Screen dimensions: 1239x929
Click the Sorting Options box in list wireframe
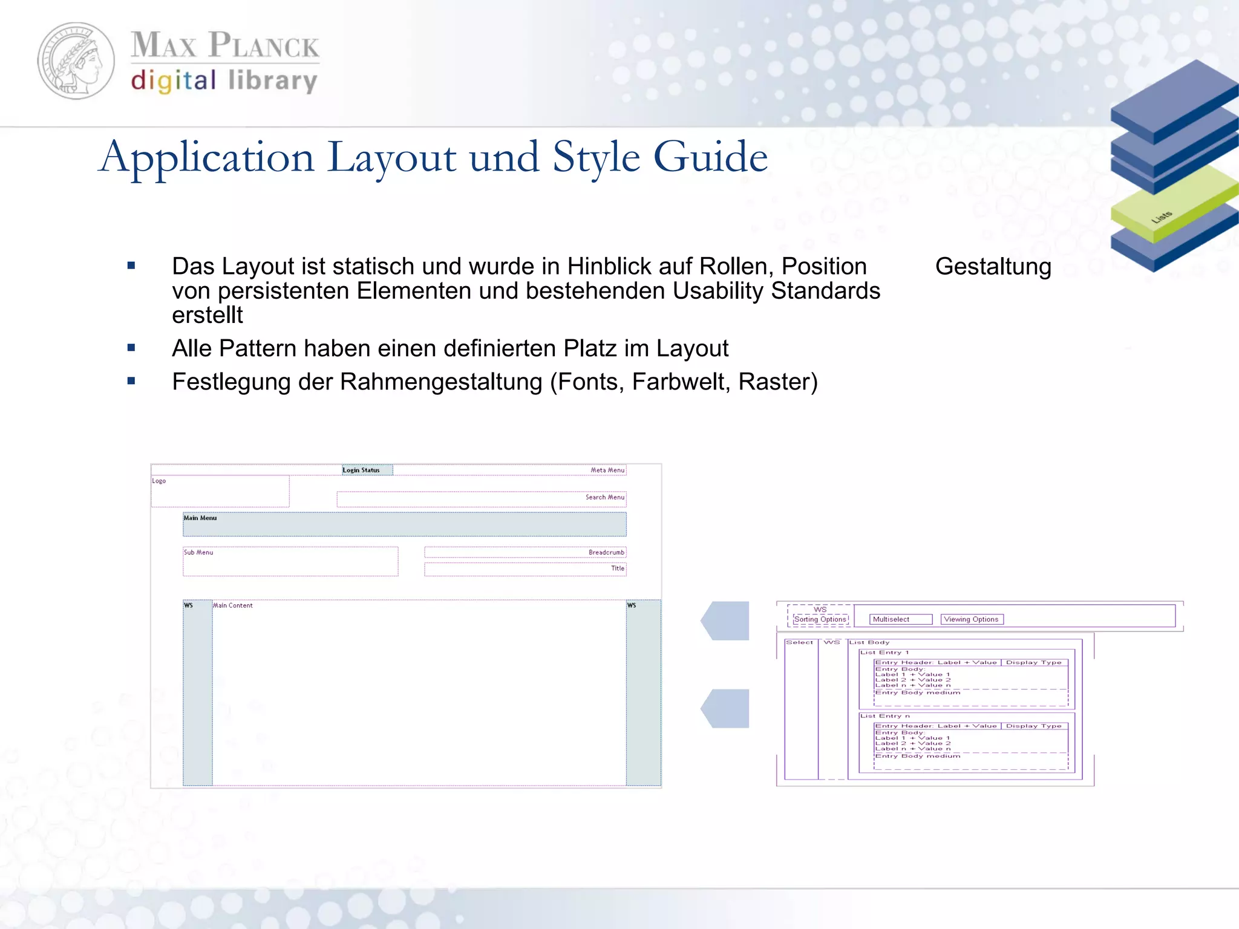point(820,619)
